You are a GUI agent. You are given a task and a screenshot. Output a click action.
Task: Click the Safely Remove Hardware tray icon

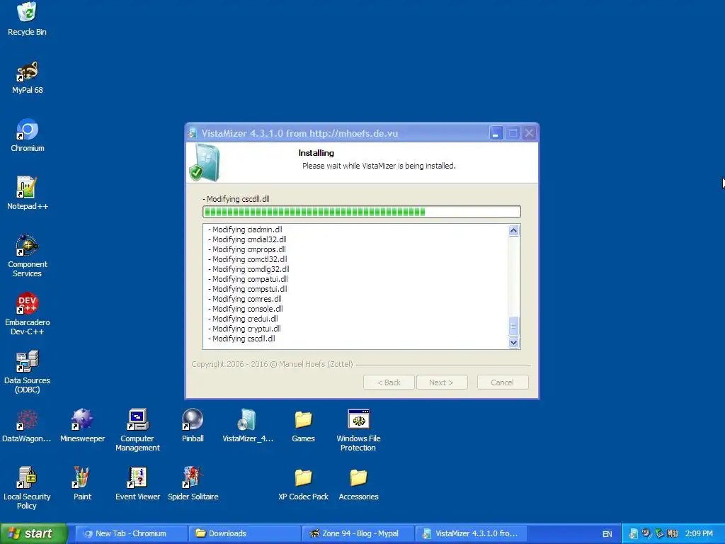[x=659, y=534]
